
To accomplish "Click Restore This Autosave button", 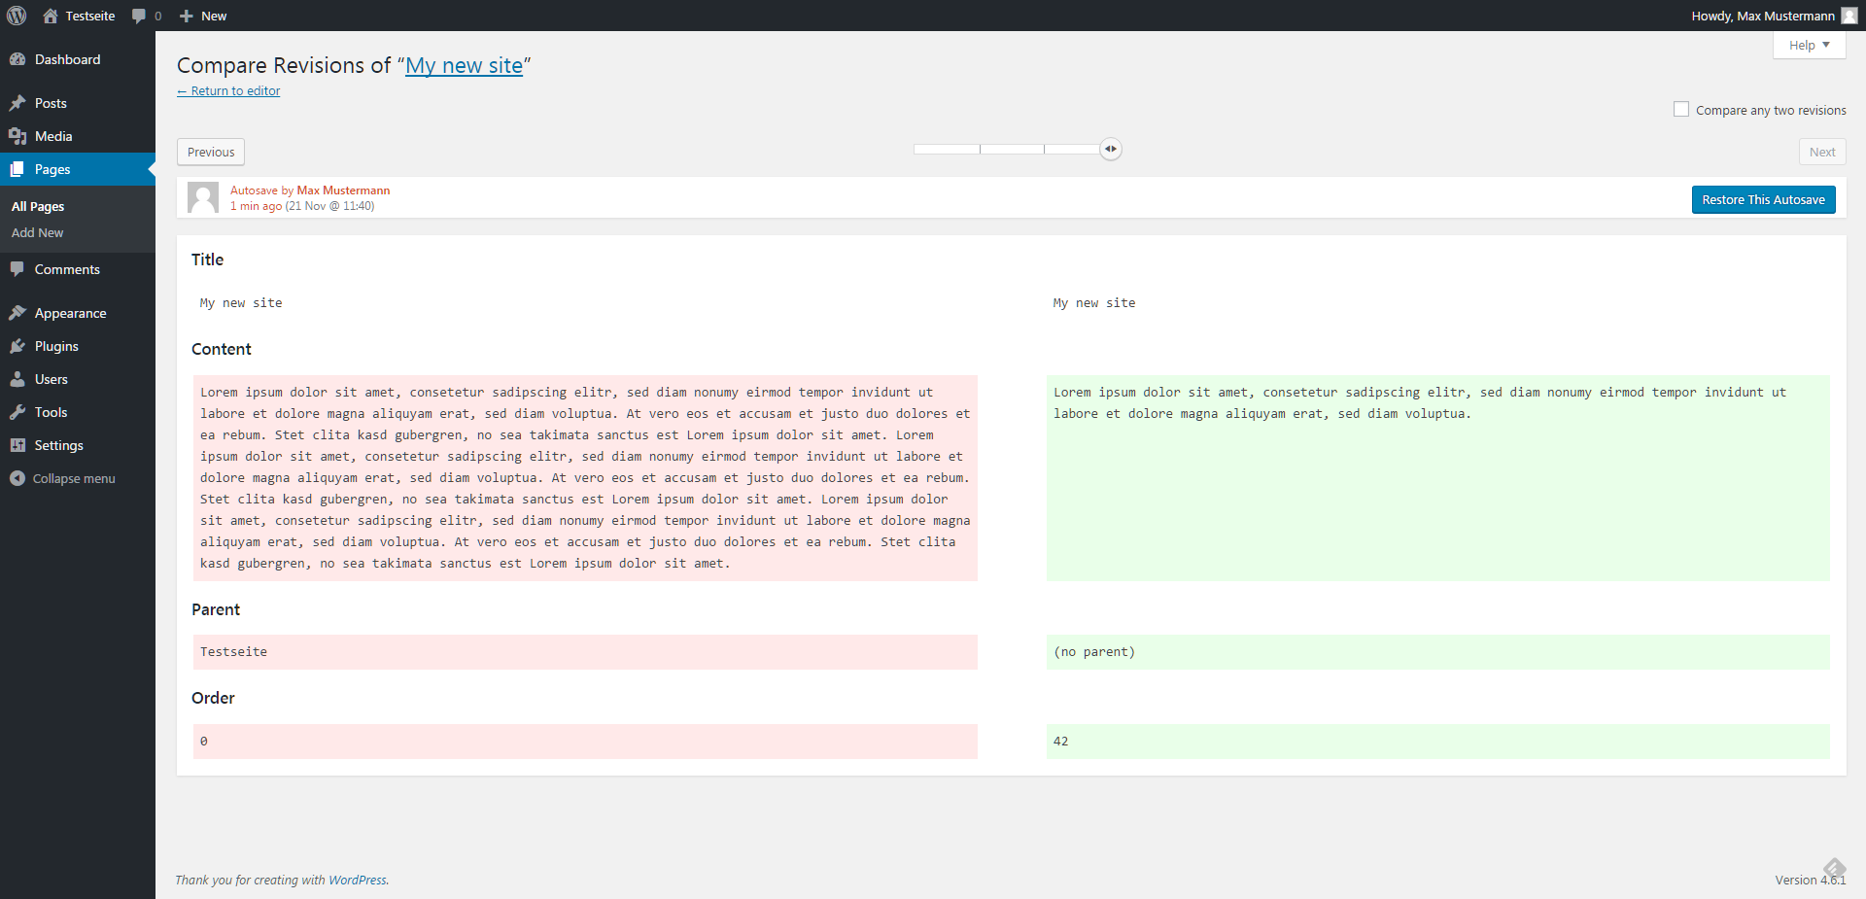I will click(x=1763, y=199).
